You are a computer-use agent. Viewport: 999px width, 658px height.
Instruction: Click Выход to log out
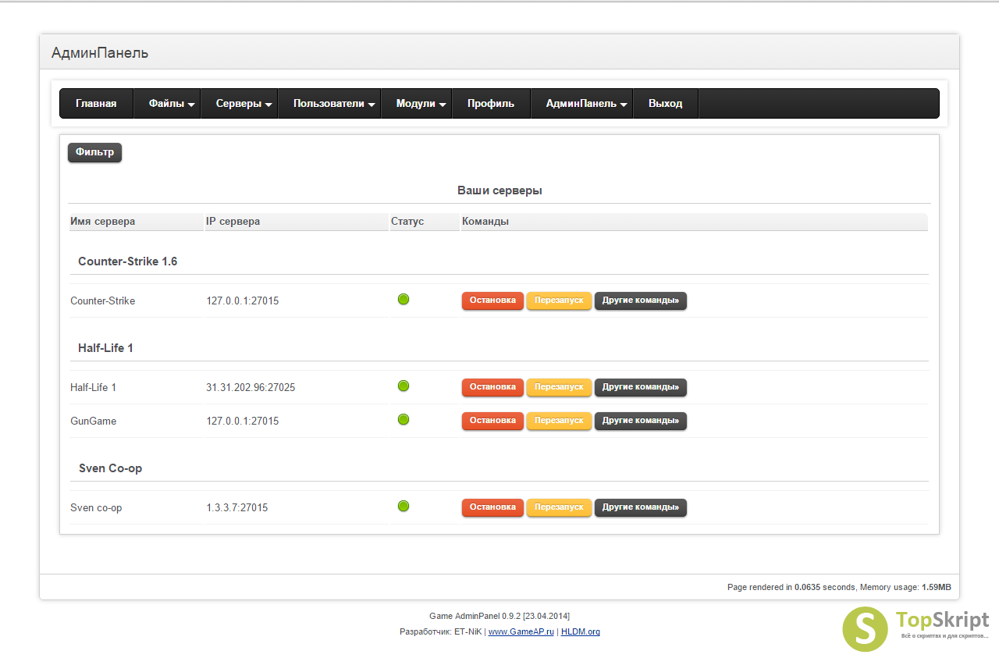pyautogui.click(x=666, y=103)
